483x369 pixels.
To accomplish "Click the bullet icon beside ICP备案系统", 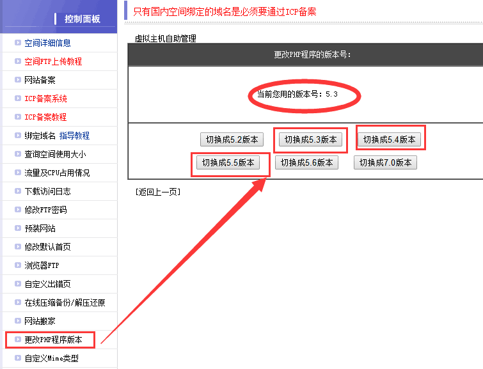I will [x=18, y=98].
